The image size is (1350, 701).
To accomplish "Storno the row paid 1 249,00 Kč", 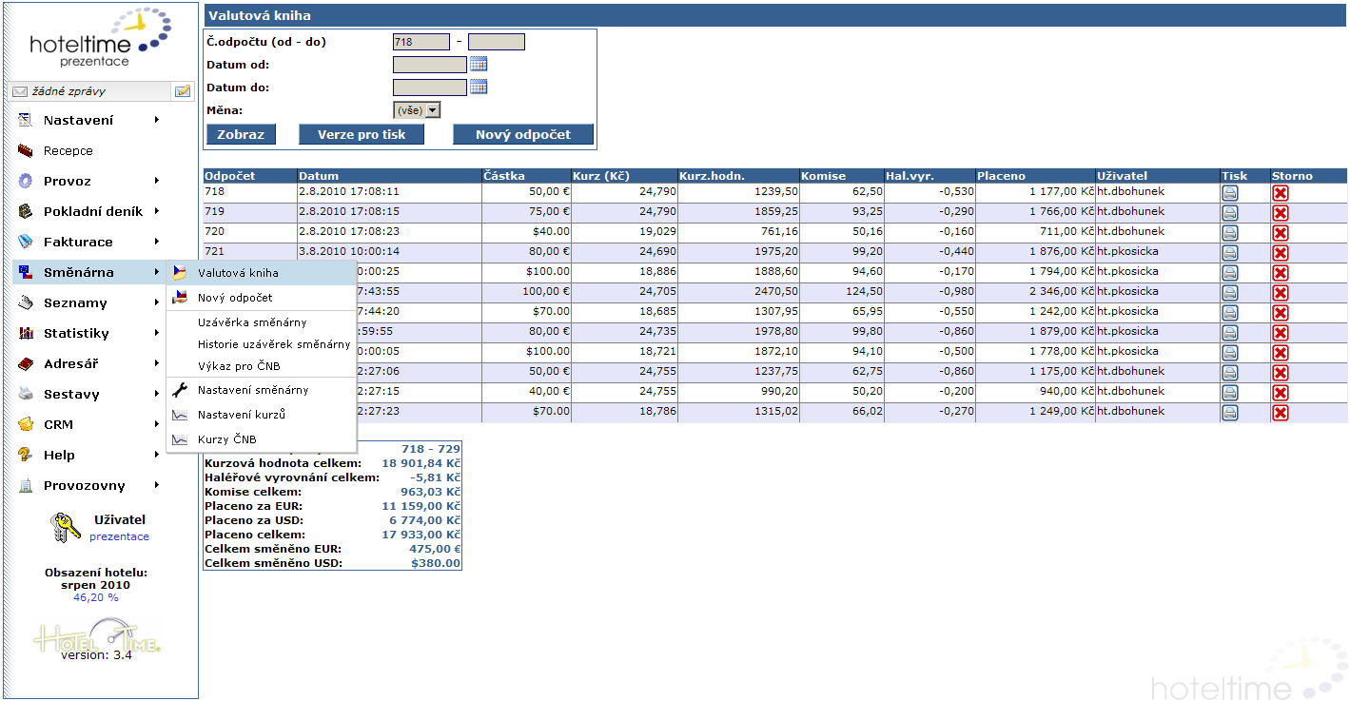I will pos(1281,413).
